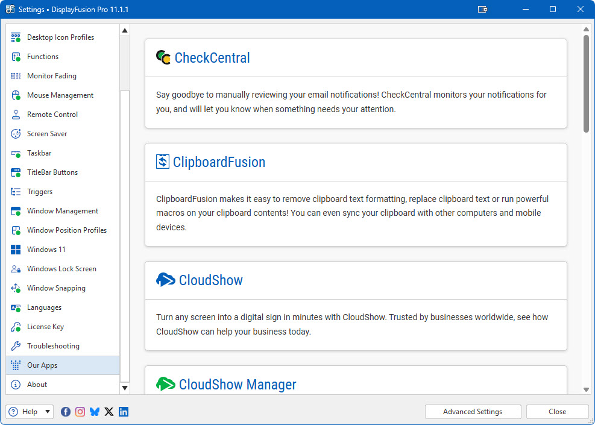Viewport: 595px width, 425px height.
Task: Open the Troubleshooting settings page
Action: pyautogui.click(x=53, y=346)
